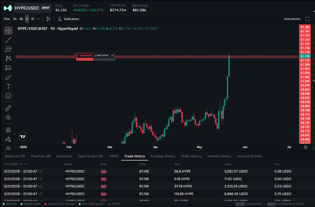315x207 pixels.
Task: Switch chart to 15m timeframe
Action: pyautogui.click(x=7, y=19)
